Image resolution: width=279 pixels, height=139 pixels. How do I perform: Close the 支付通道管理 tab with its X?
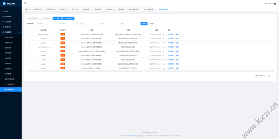click(154, 10)
